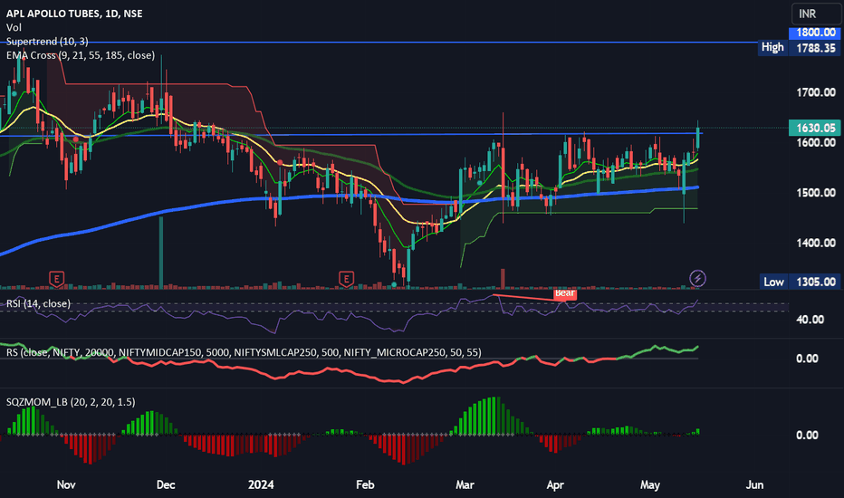Select the RSI (14, close) indicator label
The width and height of the screenshot is (844, 498).
tap(38, 303)
